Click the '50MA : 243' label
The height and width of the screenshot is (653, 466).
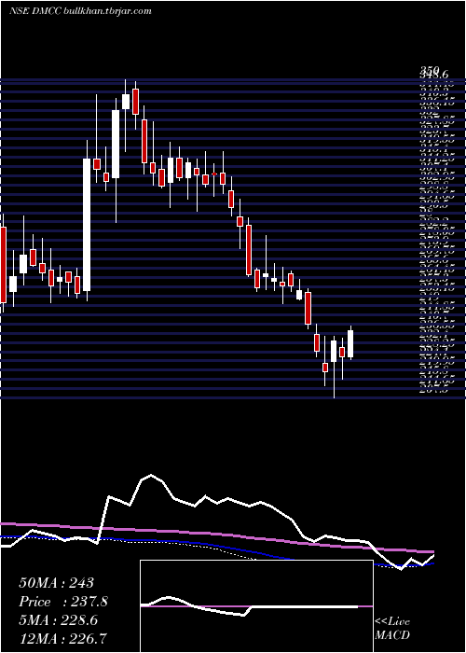(x=57, y=583)
